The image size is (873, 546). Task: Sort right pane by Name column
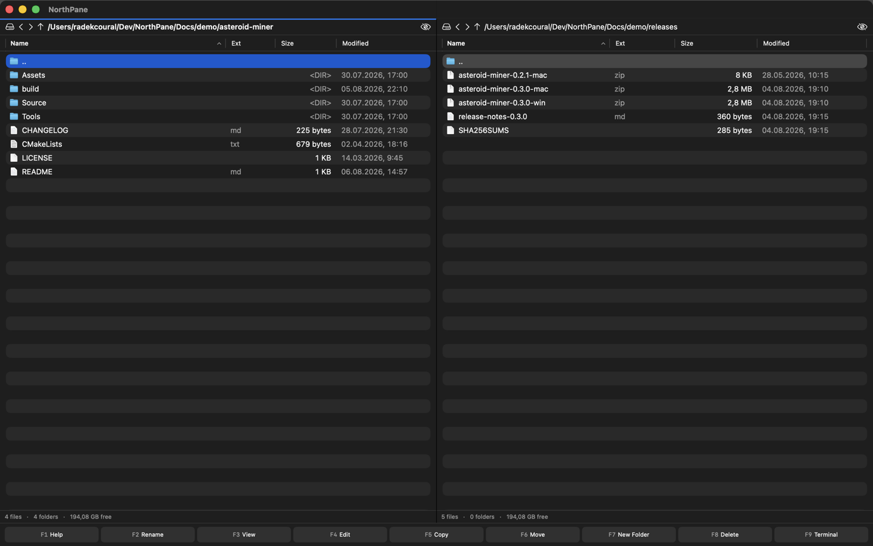click(x=526, y=43)
